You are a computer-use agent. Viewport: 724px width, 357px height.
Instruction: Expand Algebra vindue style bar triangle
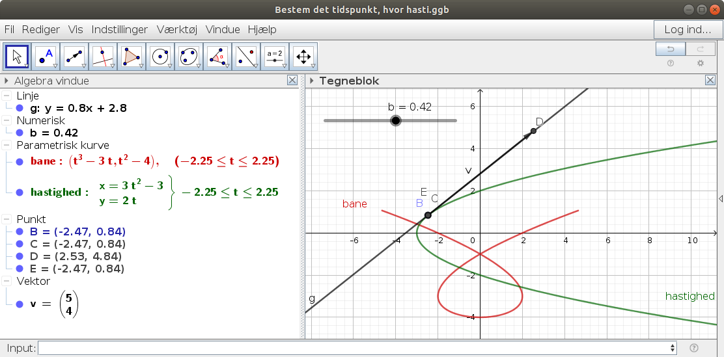coord(7,81)
